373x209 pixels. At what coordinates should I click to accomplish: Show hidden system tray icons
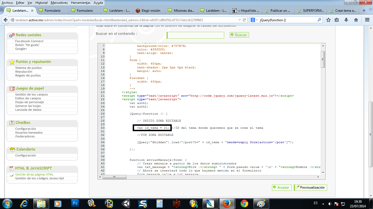click(323, 204)
